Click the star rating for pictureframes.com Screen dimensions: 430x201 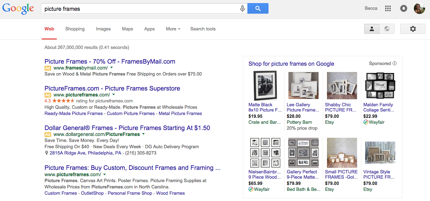pyautogui.click(x=64, y=101)
